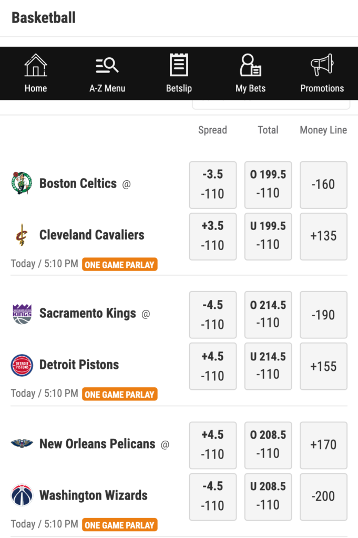This screenshot has width=358, height=538.
Task: Click the Boston Celtics team logo
Action: point(22,183)
